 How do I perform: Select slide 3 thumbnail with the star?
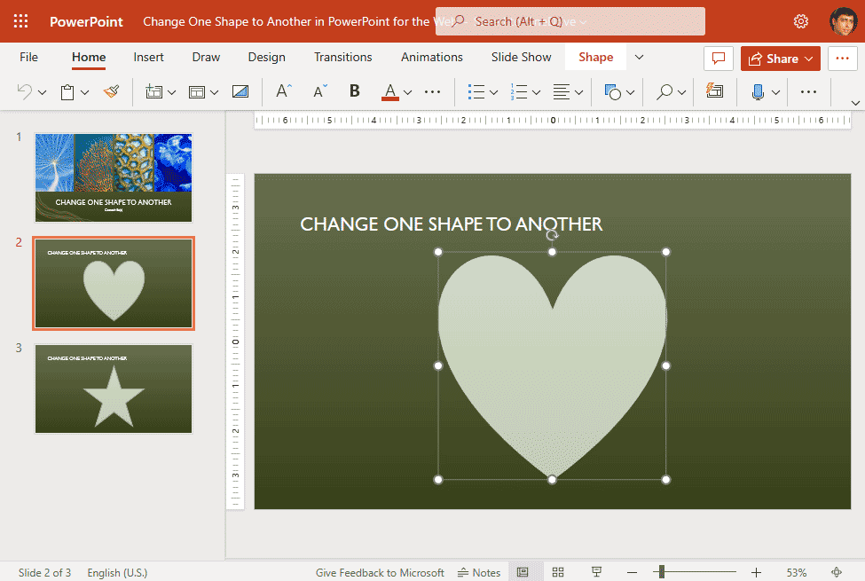pos(113,388)
